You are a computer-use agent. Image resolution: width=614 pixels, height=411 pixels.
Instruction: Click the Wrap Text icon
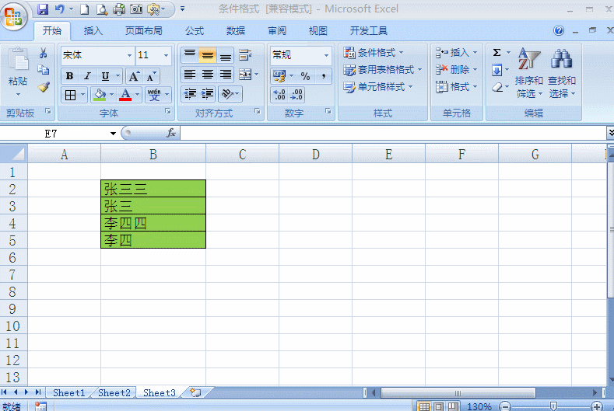[x=245, y=55]
